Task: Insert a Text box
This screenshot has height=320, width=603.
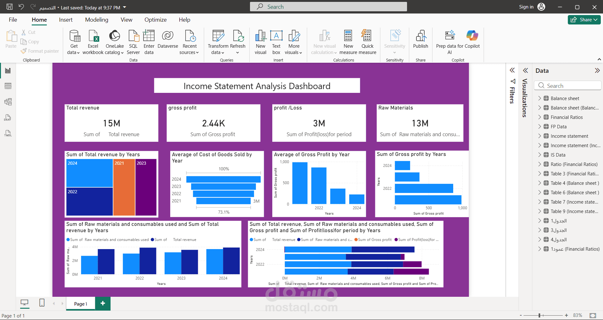Action: point(276,42)
